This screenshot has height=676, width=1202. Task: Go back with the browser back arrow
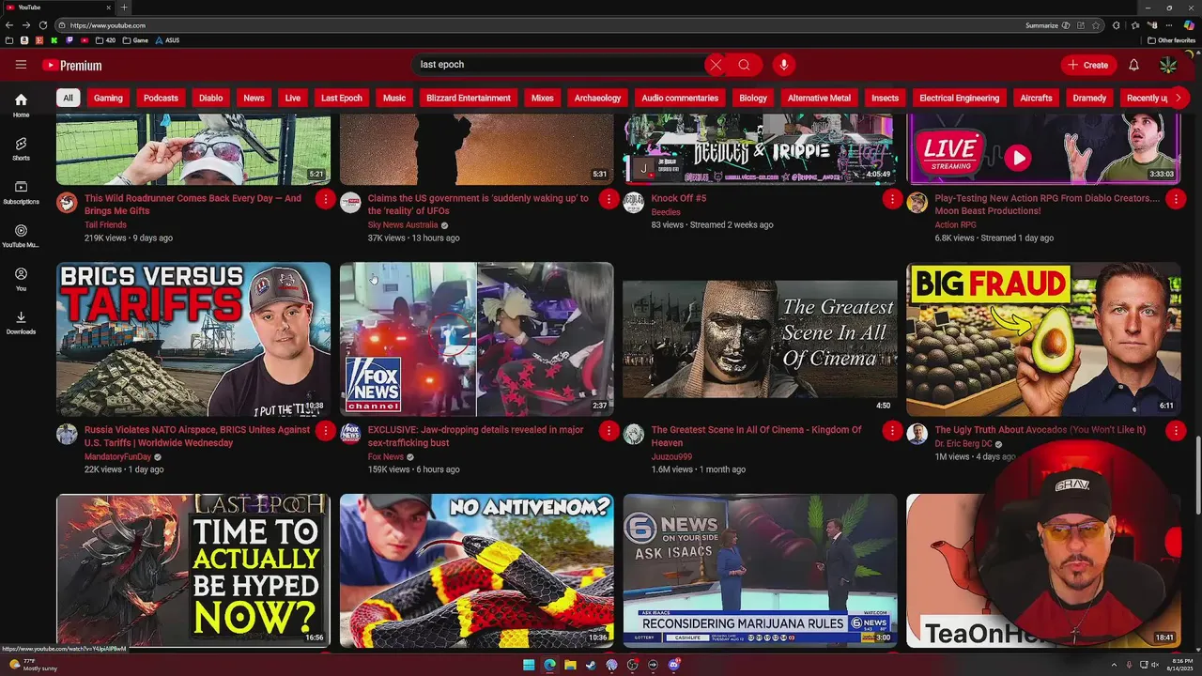click(x=9, y=25)
